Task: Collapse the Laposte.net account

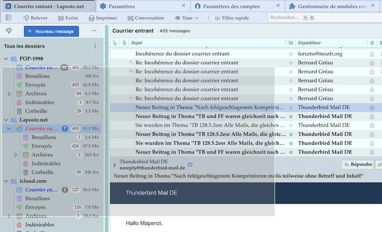Action: pos(6,120)
